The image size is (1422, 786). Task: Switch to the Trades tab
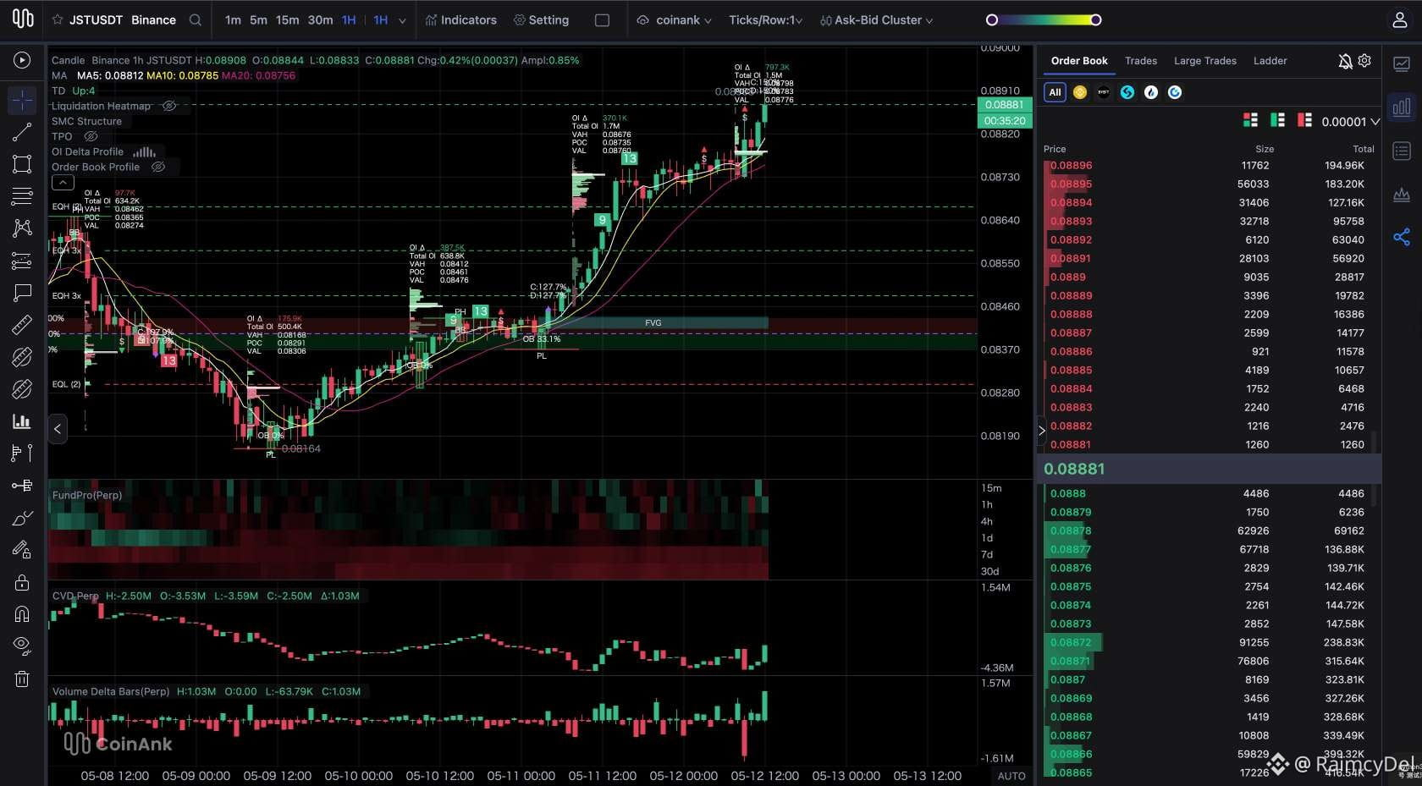coord(1141,61)
